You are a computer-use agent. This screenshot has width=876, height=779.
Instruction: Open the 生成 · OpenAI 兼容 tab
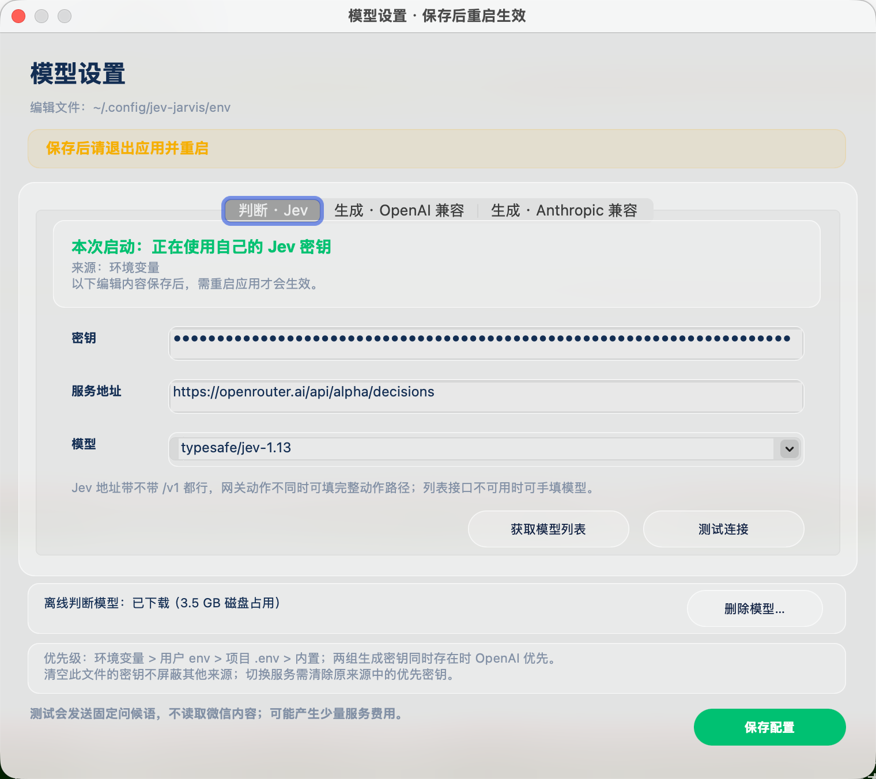click(x=399, y=211)
